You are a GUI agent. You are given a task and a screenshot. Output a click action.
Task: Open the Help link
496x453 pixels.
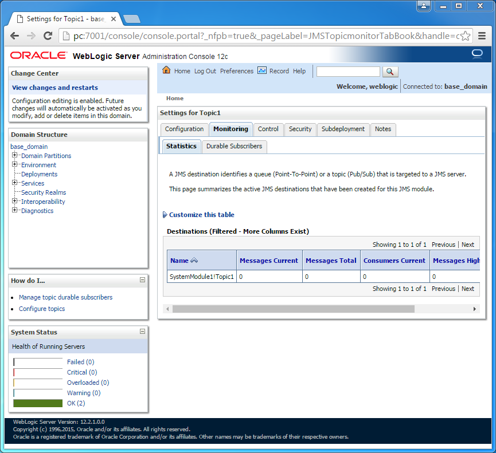point(299,71)
